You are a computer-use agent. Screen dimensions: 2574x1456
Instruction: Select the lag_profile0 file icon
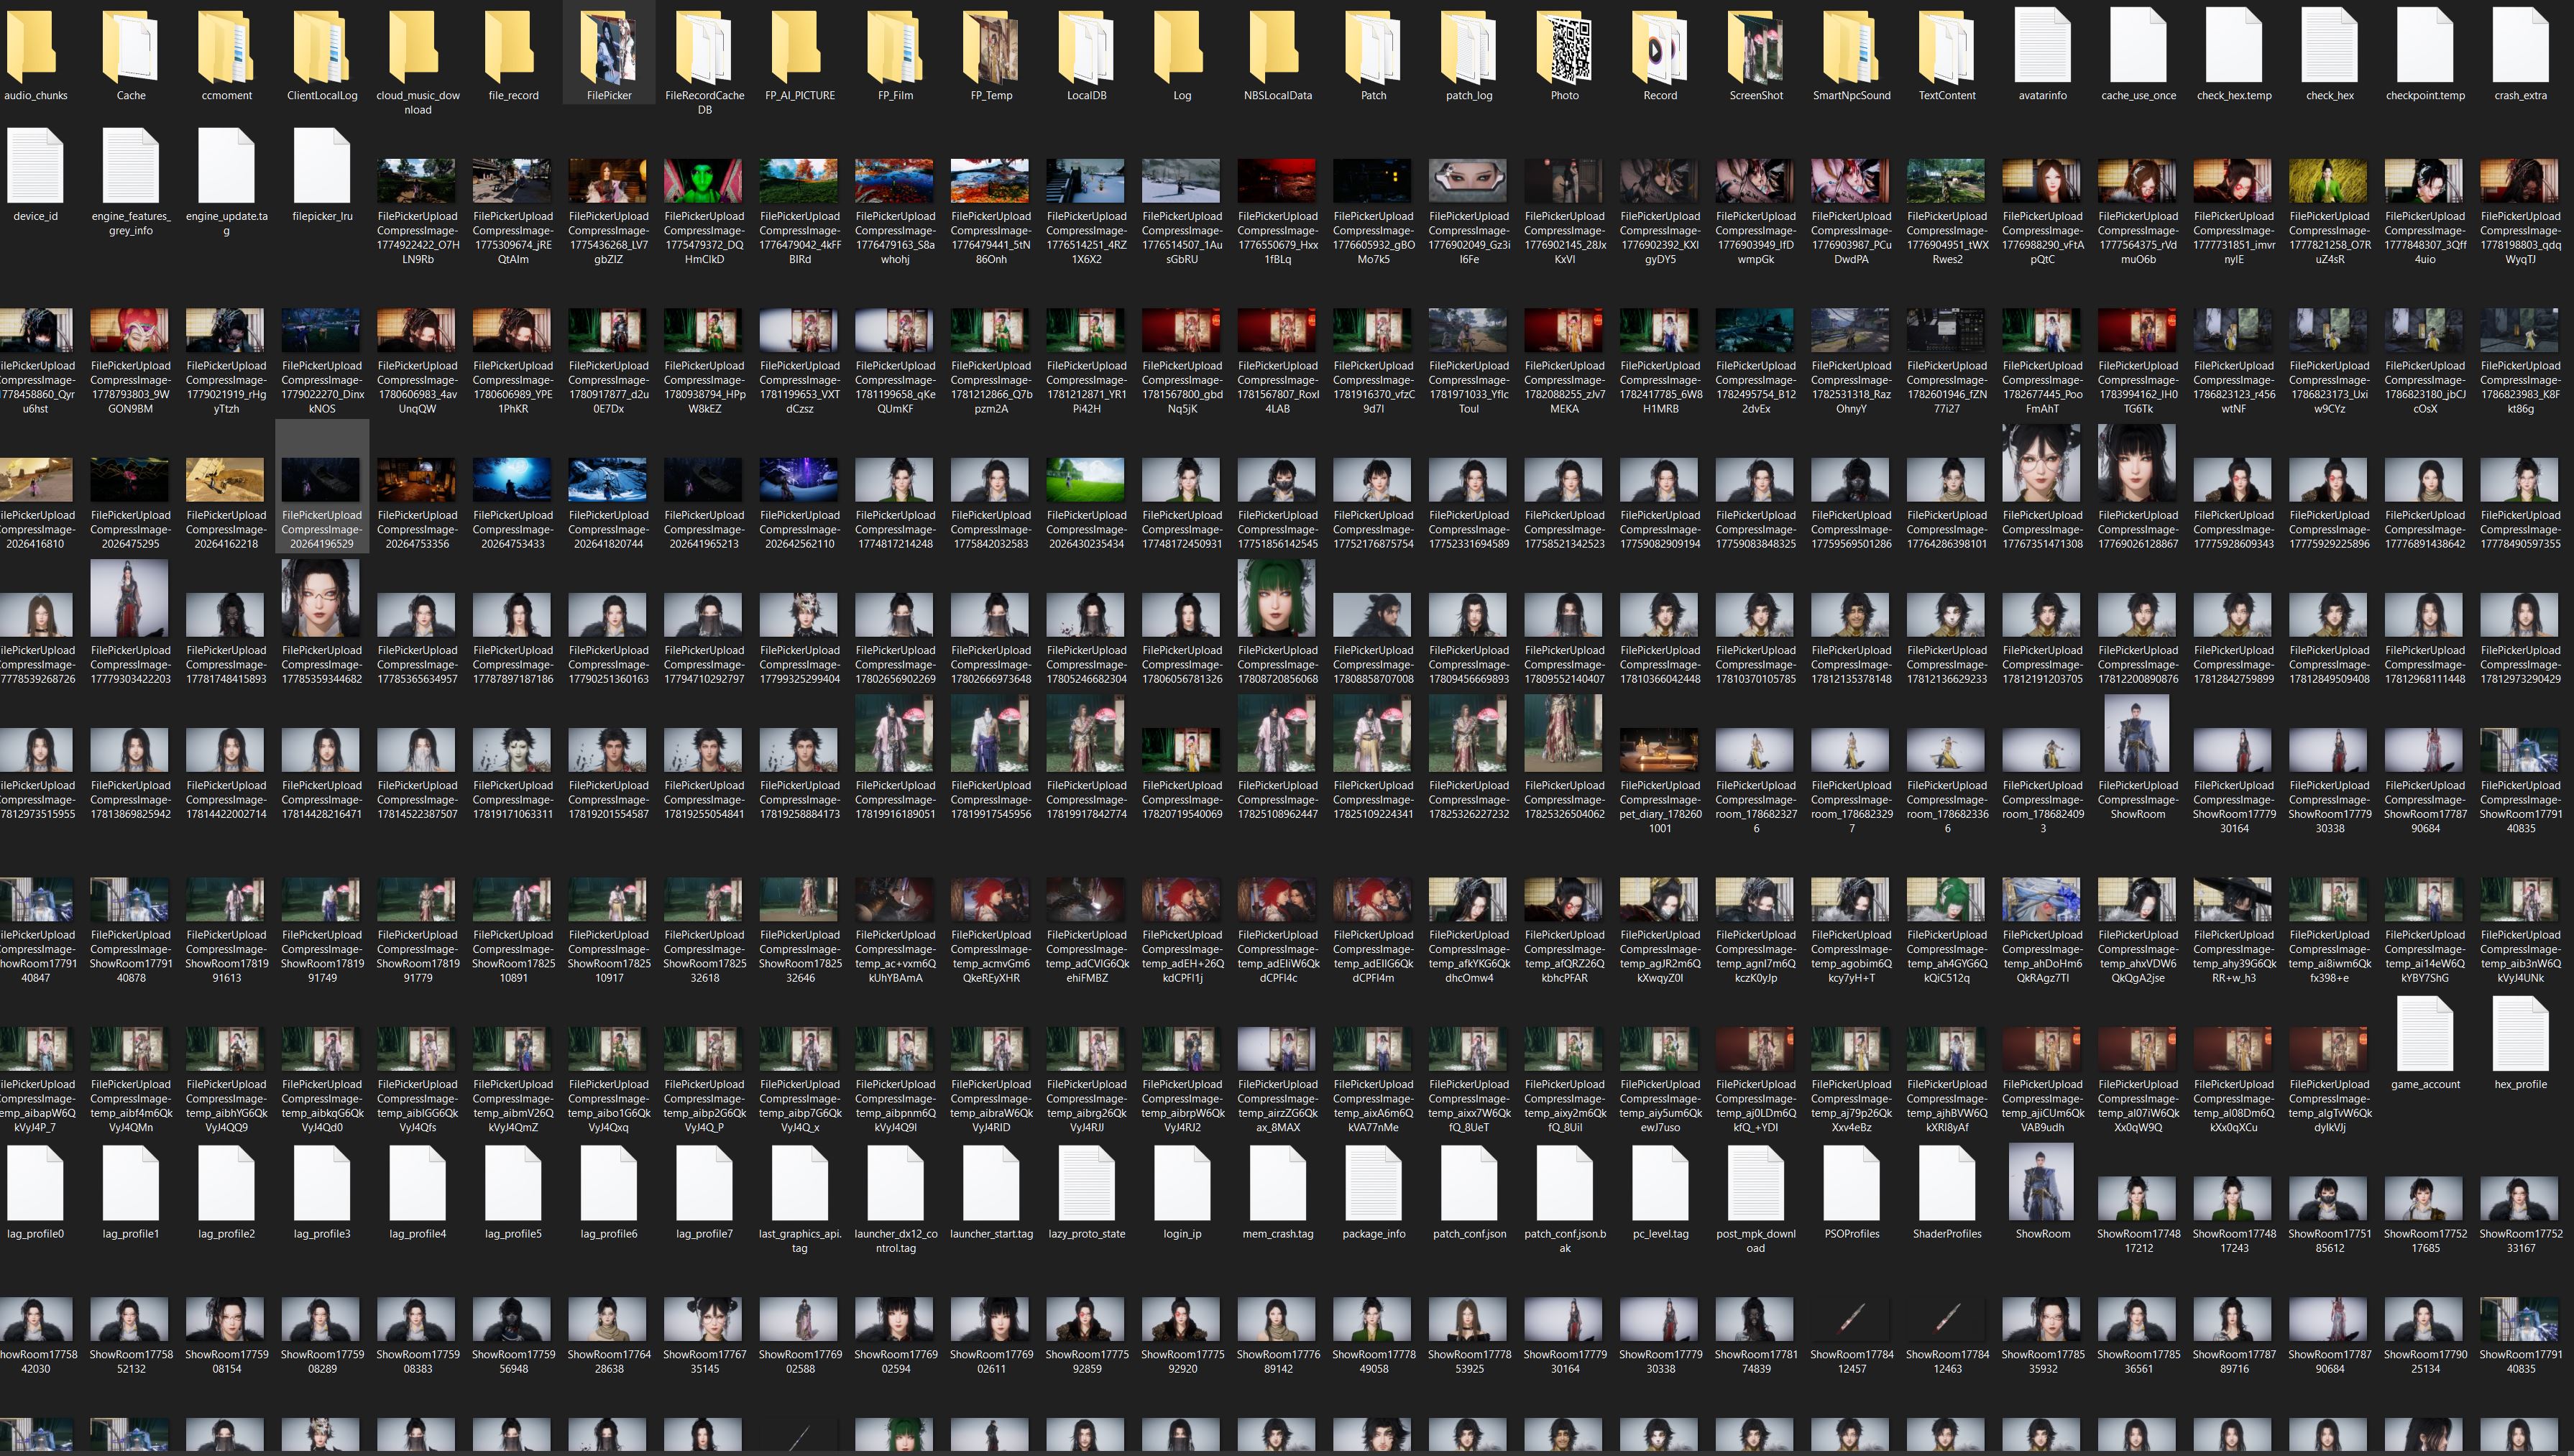[35, 1183]
